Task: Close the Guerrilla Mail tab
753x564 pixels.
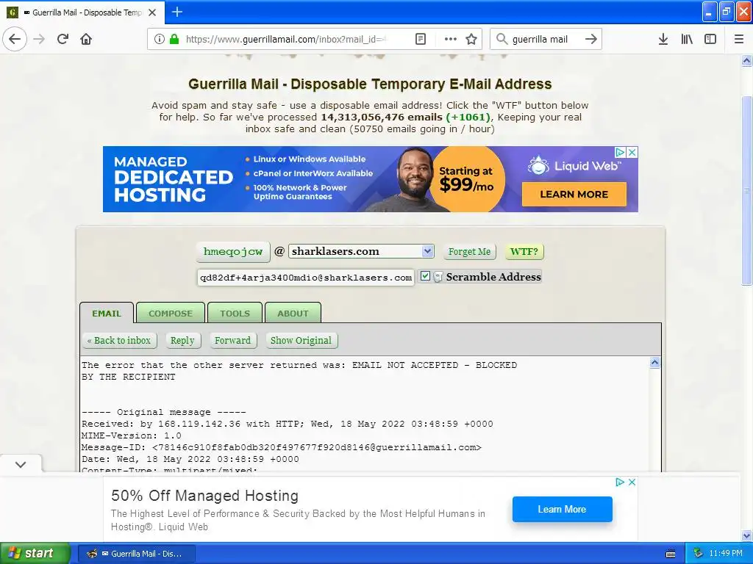Action: coord(152,12)
